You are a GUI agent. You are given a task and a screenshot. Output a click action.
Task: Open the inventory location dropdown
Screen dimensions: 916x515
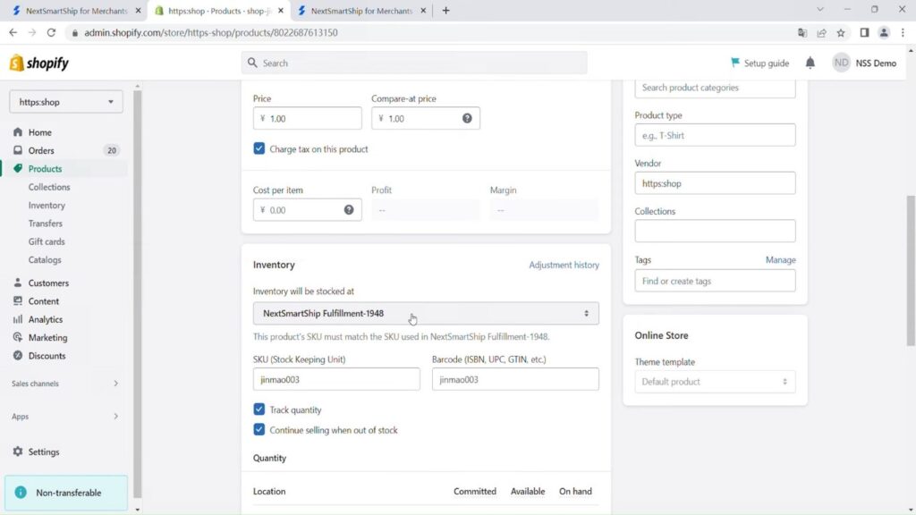425,313
